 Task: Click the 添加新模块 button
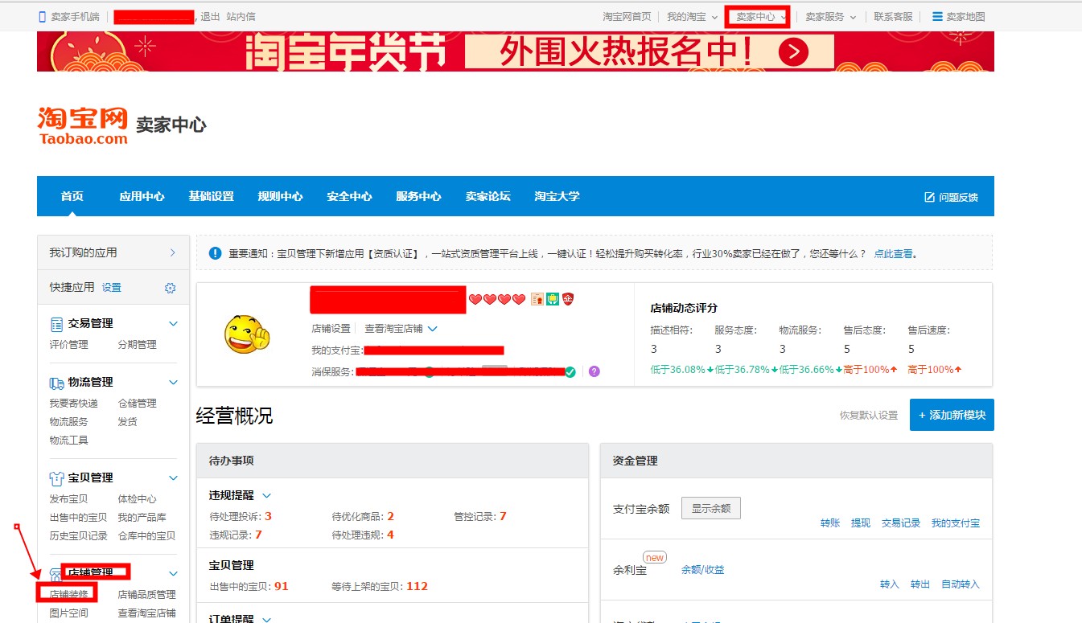[x=952, y=415]
